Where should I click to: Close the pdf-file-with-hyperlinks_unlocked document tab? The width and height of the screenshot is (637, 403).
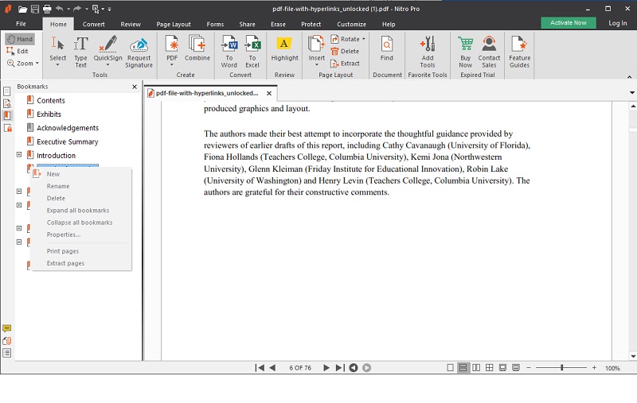click(269, 93)
